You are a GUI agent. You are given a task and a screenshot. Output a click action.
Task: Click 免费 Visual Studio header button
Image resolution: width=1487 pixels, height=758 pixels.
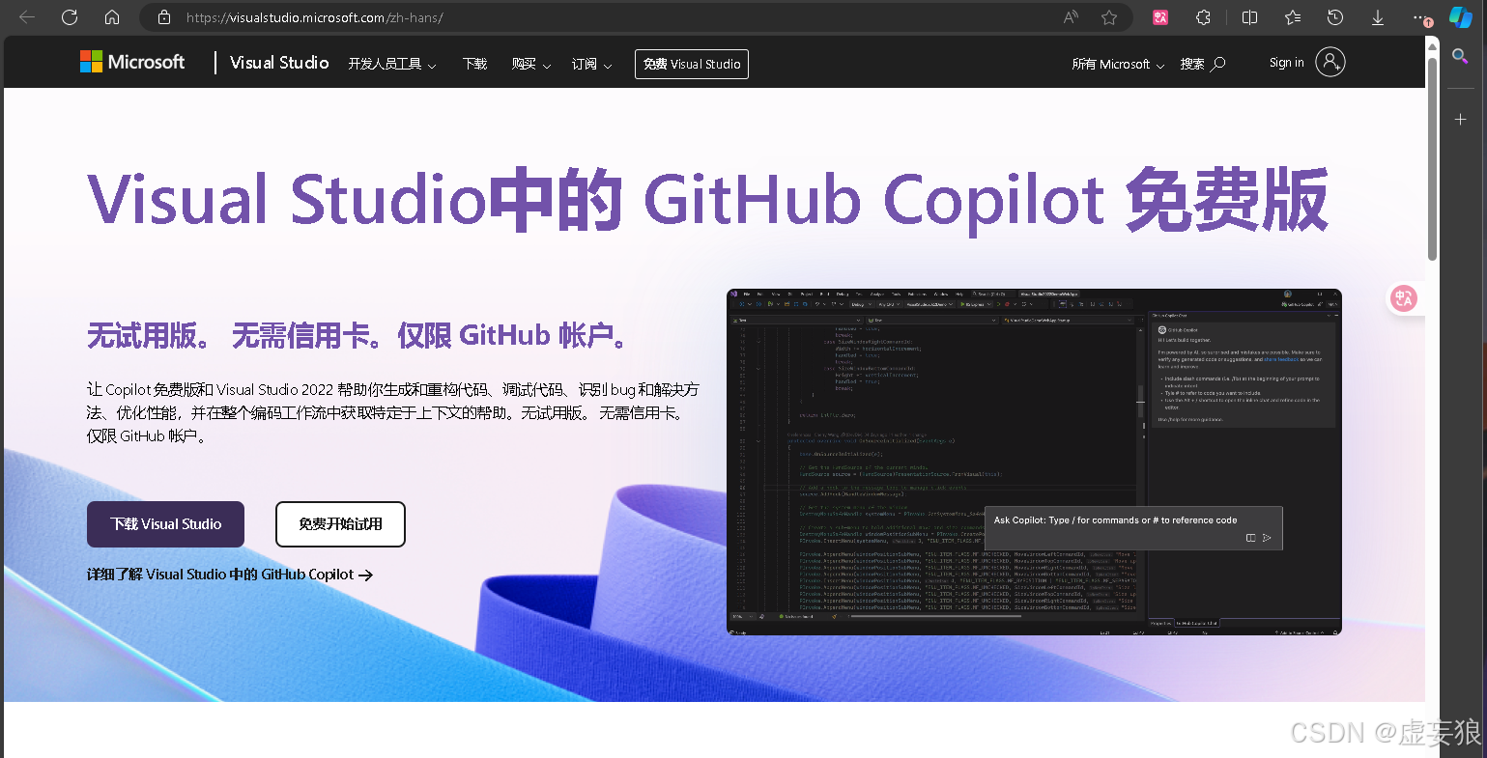(x=692, y=64)
